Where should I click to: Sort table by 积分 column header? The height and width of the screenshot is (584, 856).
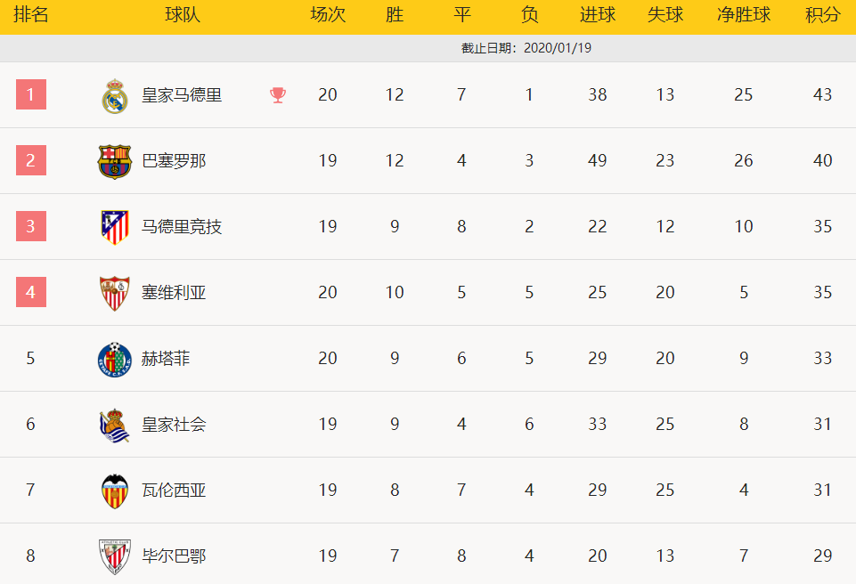tap(823, 15)
